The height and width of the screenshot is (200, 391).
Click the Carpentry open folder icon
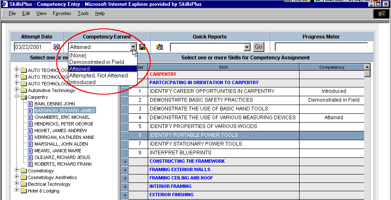point(24,97)
